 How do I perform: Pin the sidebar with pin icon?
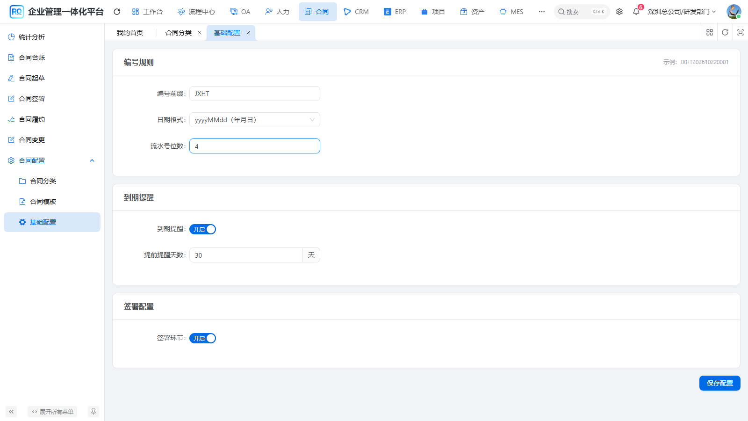[x=93, y=412]
